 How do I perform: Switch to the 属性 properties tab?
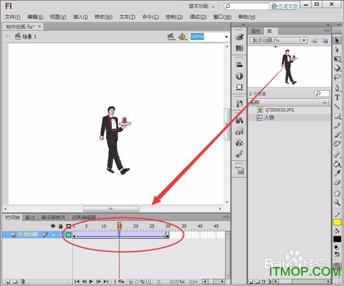(x=256, y=30)
